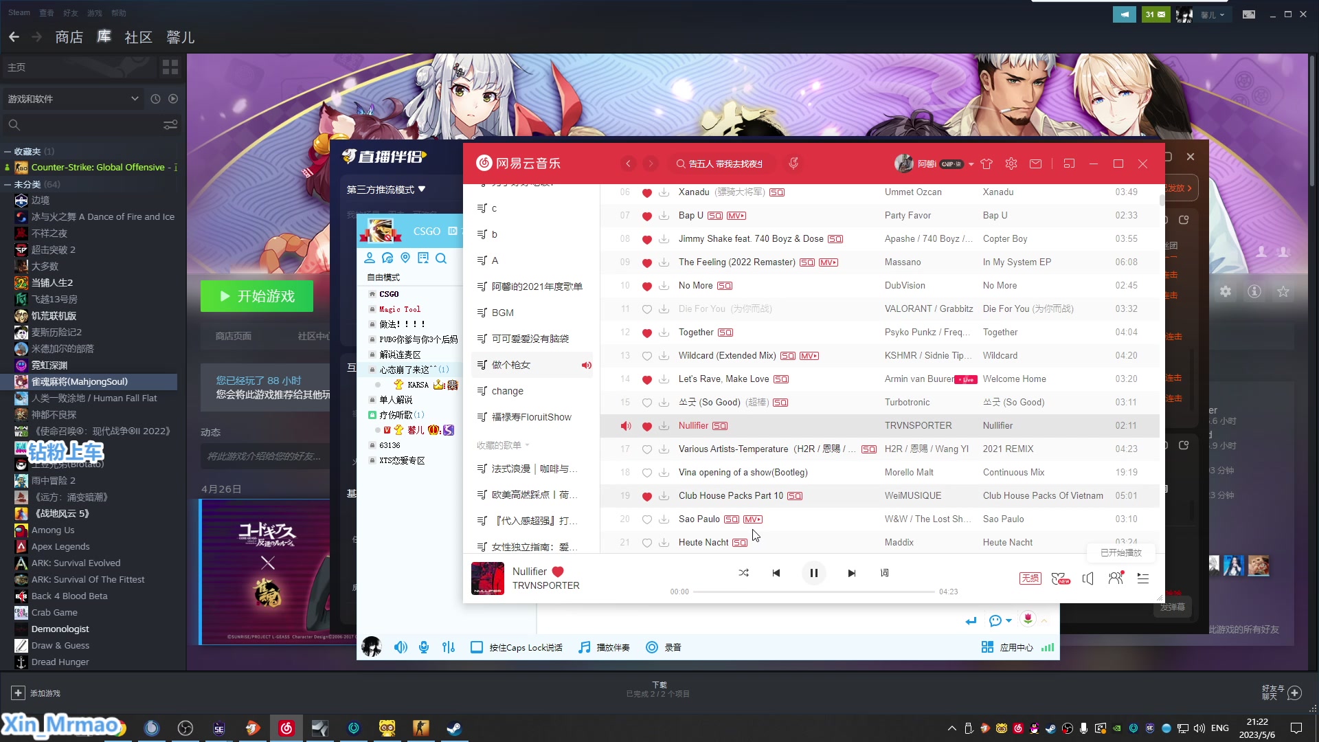Toggle speaker mute in YY voice bar
1319x742 pixels.
[401, 647]
